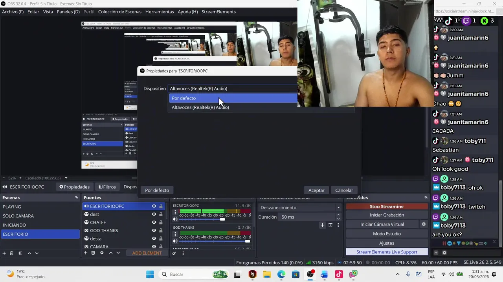The height and width of the screenshot is (282, 503).
Task: Add a scene transition with plus icon
Action: (x=322, y=225)
